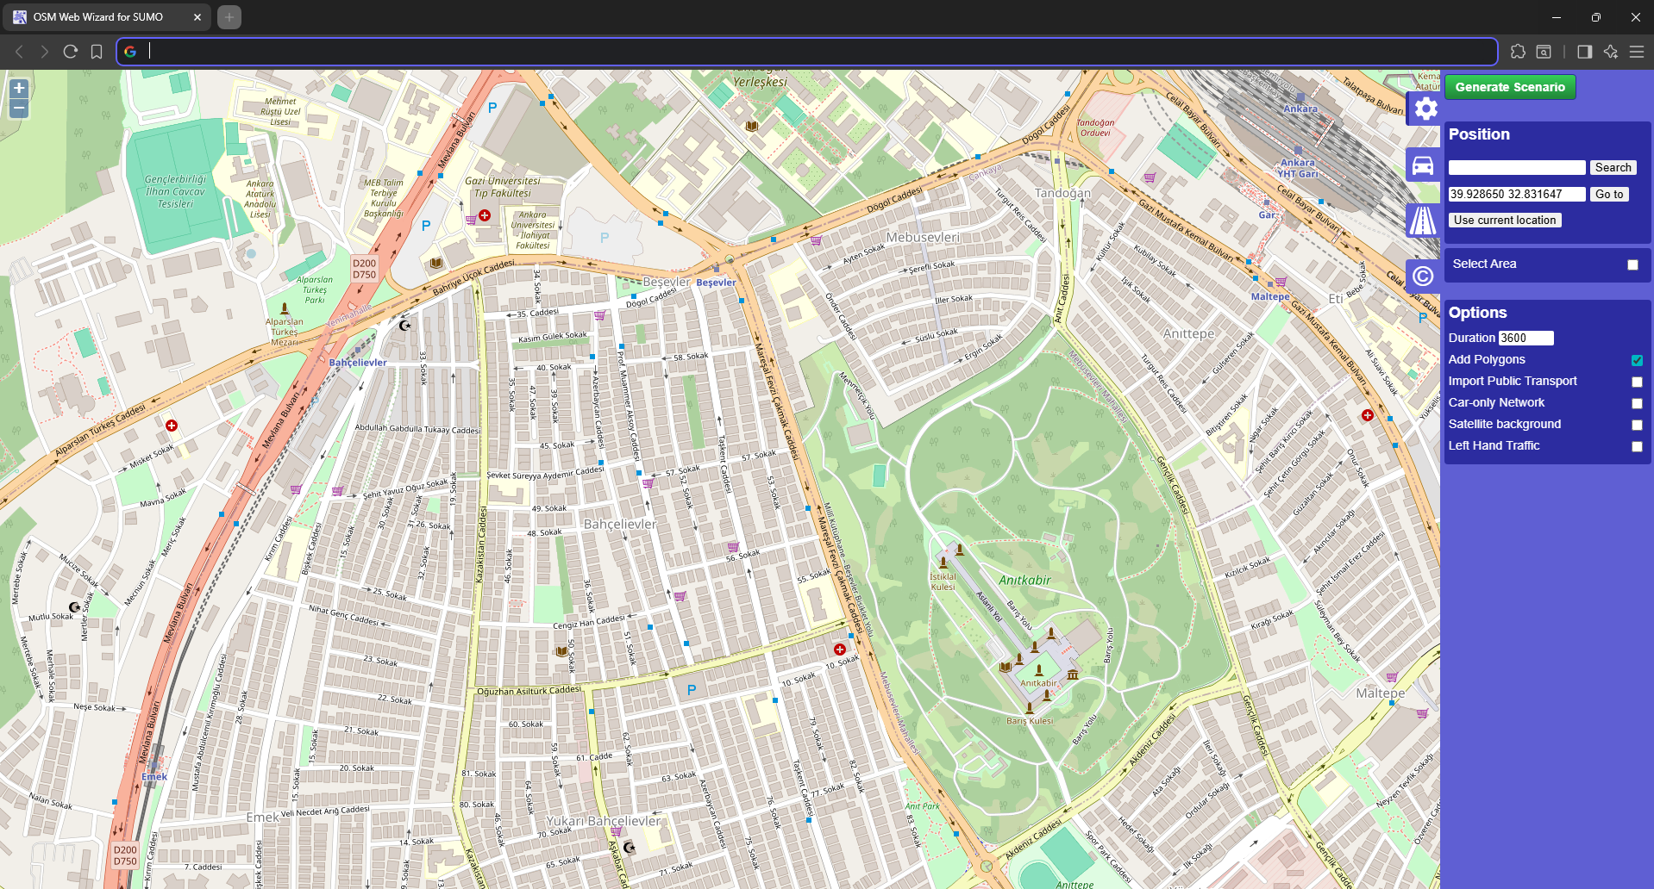Open the road types icon tab

pyautogui.click(x=1423, y=221)
